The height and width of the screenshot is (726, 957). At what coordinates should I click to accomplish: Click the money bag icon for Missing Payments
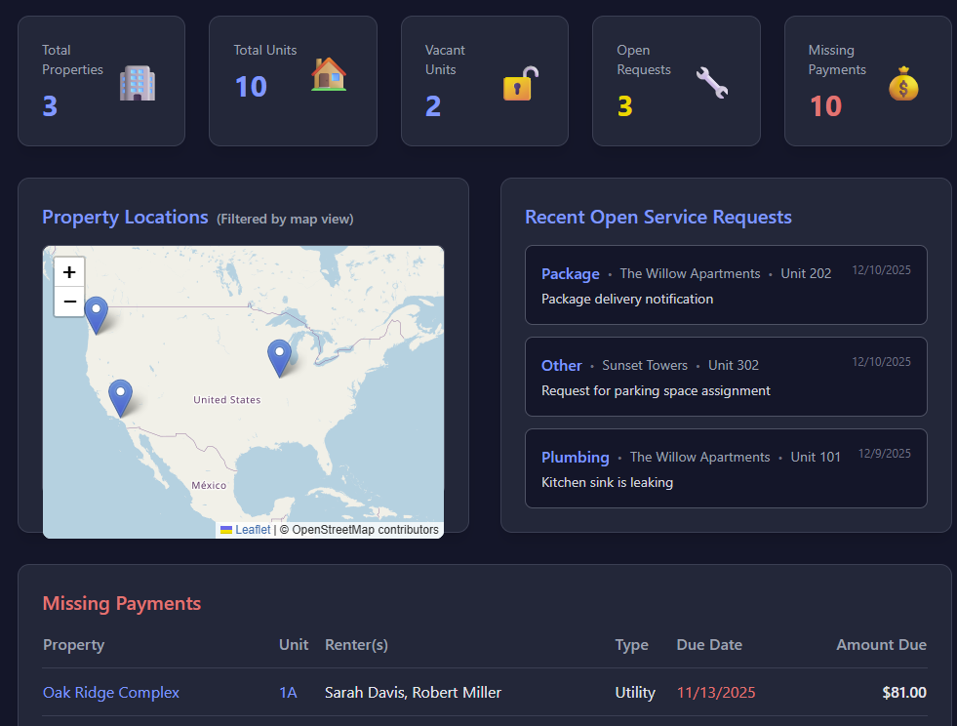[x=903, y=84]
